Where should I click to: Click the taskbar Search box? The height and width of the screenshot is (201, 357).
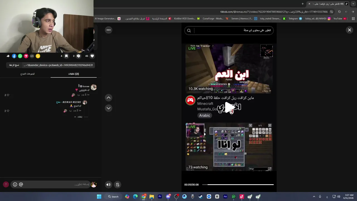tap(114, 197)
